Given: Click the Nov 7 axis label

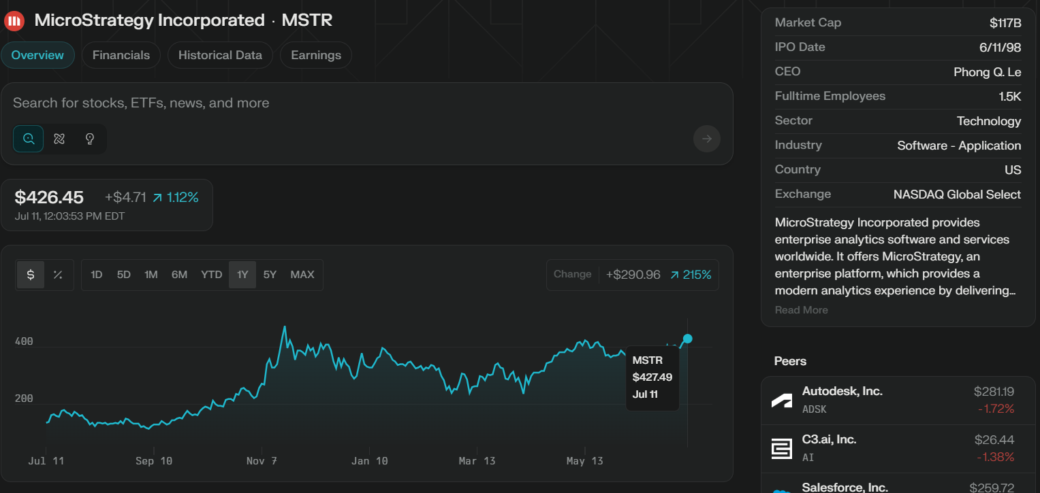Looking at the screenshot, I should (262, 461).
